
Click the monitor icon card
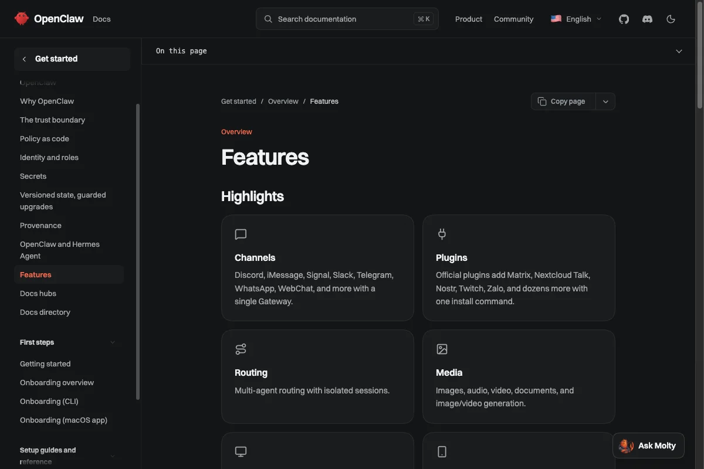point(241,451)
